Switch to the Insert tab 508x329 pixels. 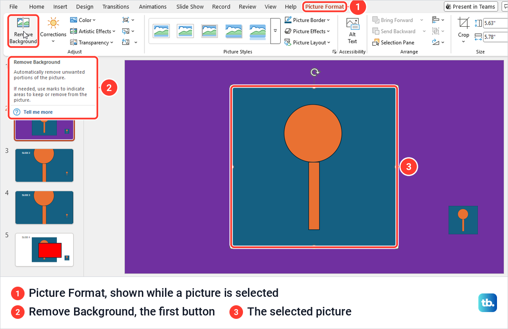[x=61, y=7]
